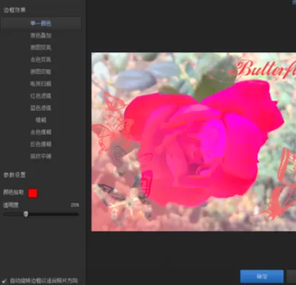
Task: Open the red 颜色拾取 color swatch
Action: [x=33, y=193]
